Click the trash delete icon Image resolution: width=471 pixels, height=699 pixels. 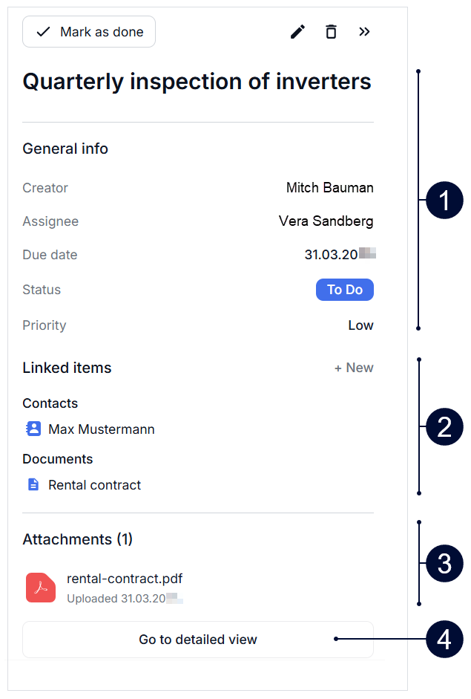[x=331, y=32]
